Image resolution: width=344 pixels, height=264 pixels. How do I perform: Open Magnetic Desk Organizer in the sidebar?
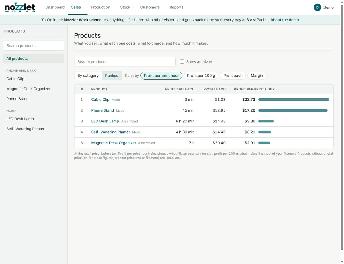(x=34, y=89)
